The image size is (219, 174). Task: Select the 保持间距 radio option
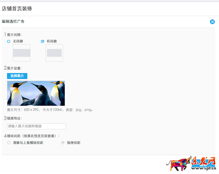63,143
